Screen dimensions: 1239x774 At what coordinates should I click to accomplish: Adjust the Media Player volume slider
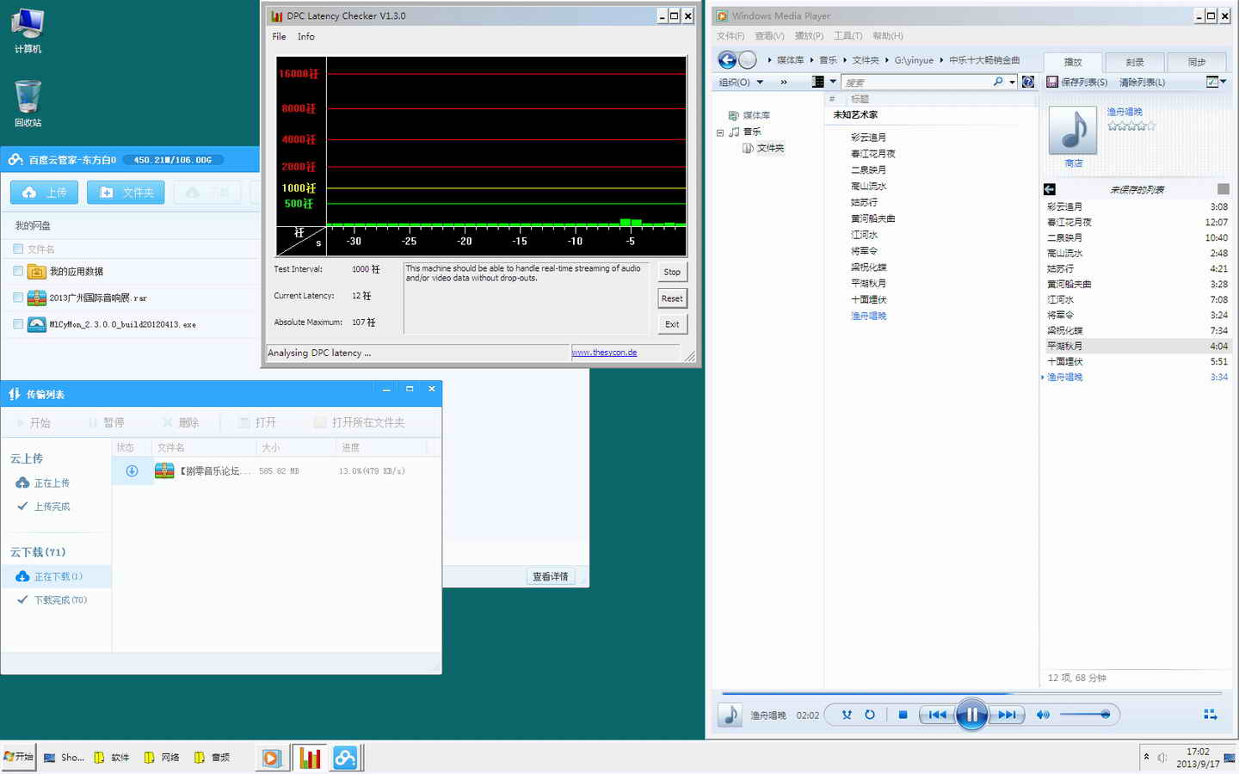1085,715
